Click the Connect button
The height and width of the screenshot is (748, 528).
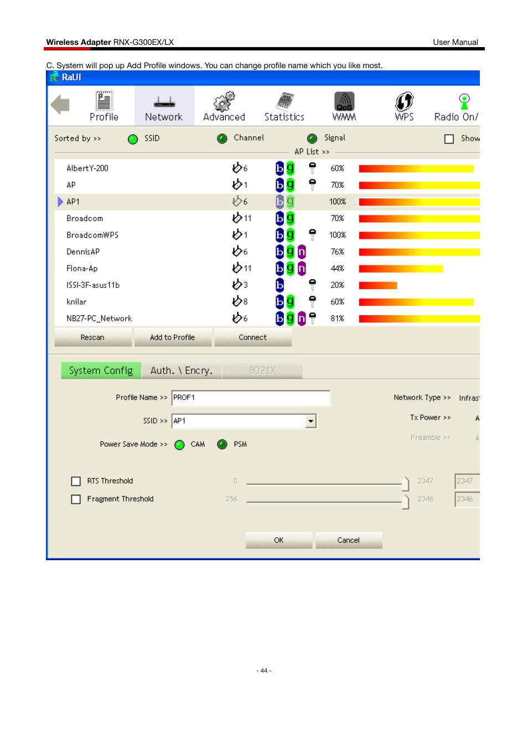pyautogui.click(x=253, y=337)
